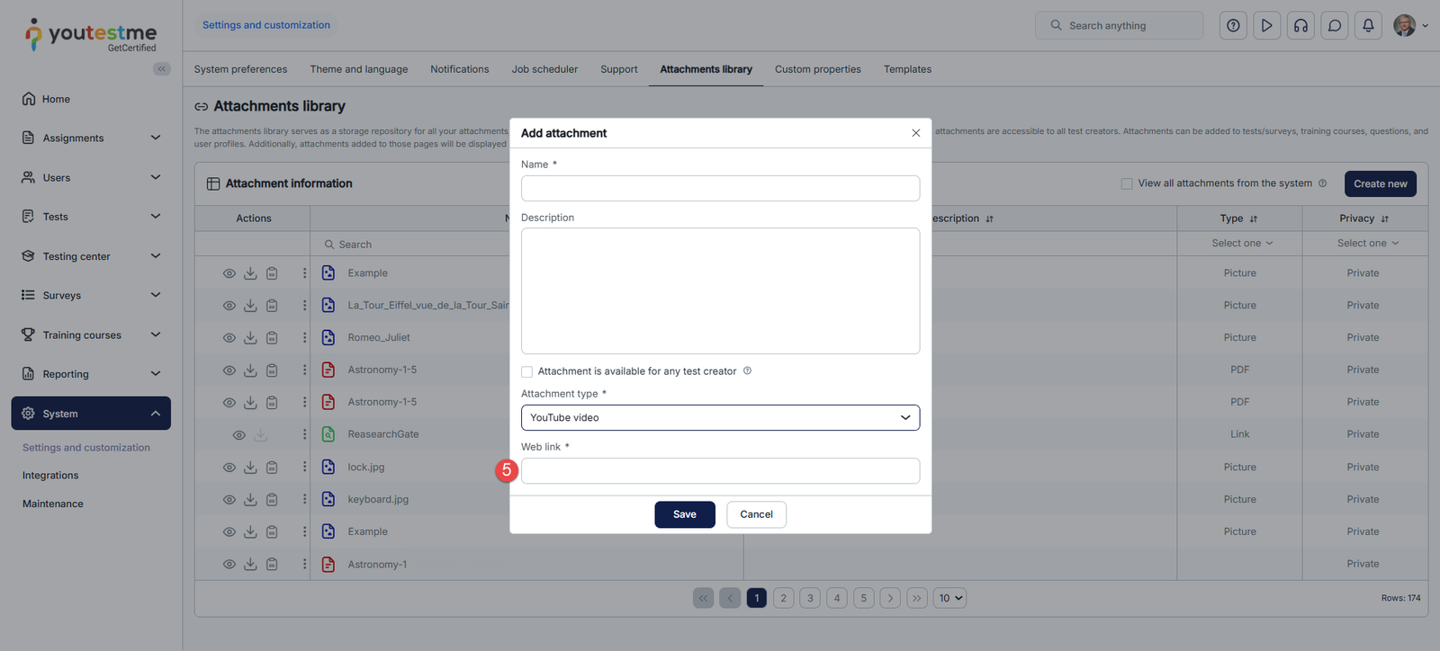Click the play tutorial icon in header

pos(1266,25)
